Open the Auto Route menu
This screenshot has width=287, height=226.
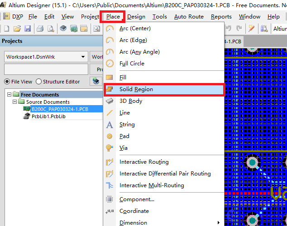point(189,17)
